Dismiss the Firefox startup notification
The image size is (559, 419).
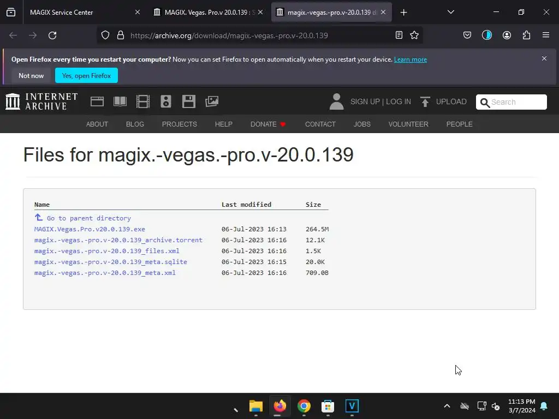click(544, 58)
